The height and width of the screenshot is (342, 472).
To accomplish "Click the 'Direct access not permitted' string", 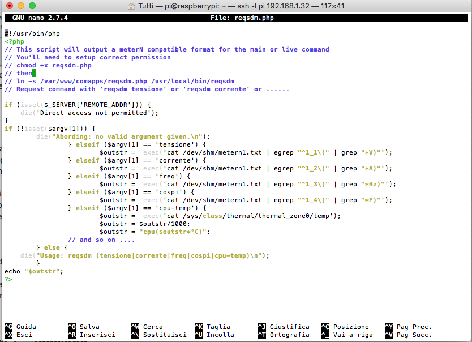I will (93, 113).
